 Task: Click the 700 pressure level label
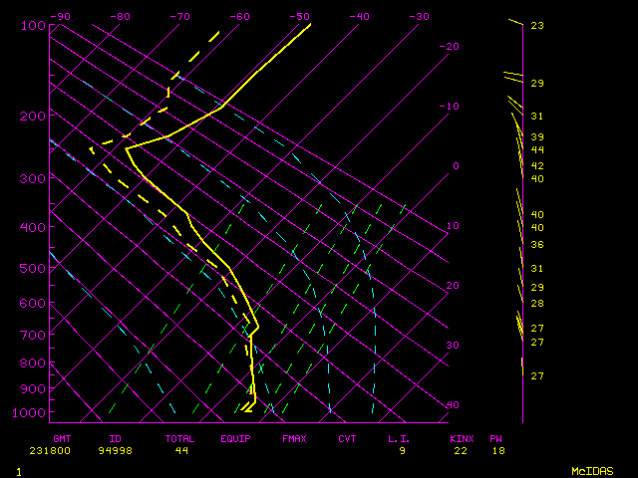pyautogui.click(x=34, y=336)
